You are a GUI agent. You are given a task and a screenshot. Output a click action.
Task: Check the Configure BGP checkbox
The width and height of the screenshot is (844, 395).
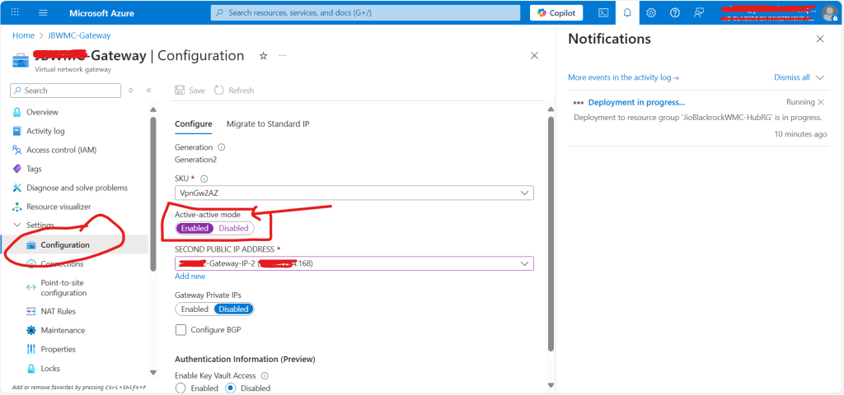pos(181,330)
